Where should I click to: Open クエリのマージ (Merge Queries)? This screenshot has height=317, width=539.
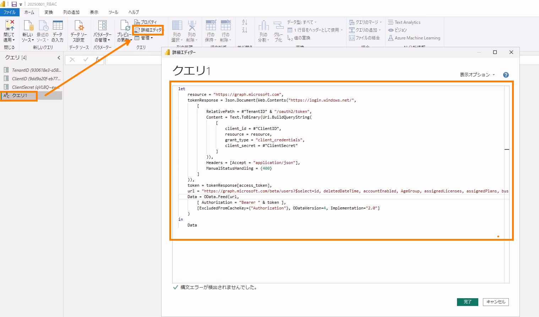[366, 22]
